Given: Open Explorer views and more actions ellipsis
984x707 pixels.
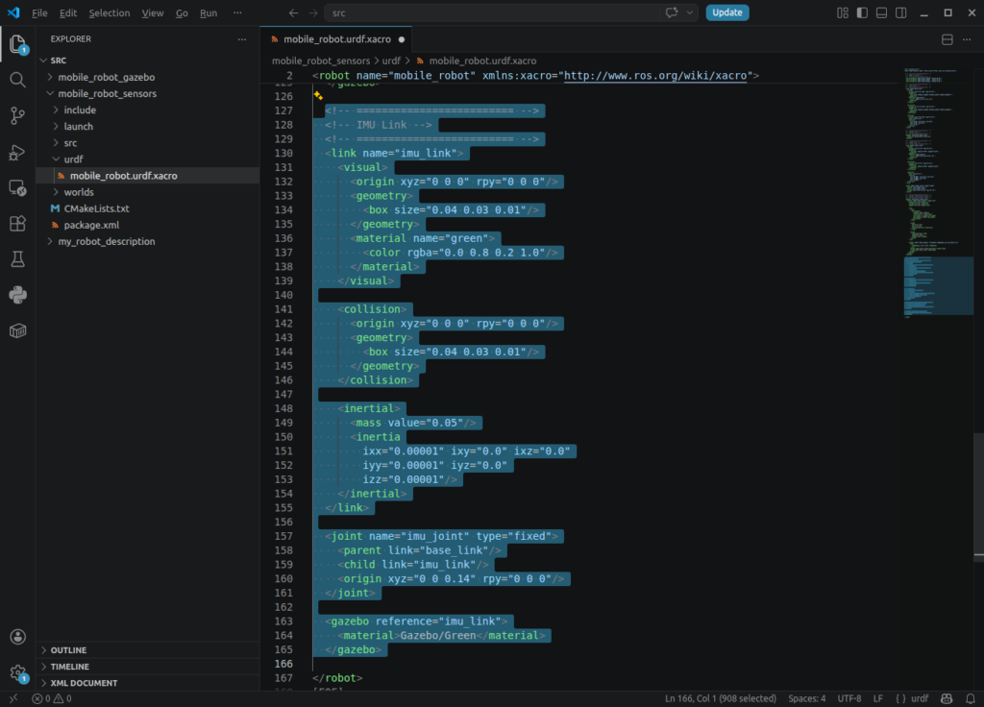Looking at the screenshot, I should pos(242,38).
